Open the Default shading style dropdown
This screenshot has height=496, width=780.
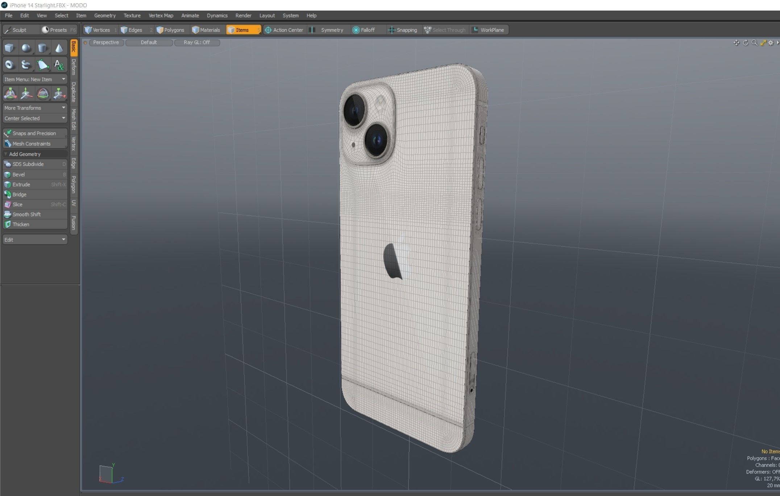149,42
